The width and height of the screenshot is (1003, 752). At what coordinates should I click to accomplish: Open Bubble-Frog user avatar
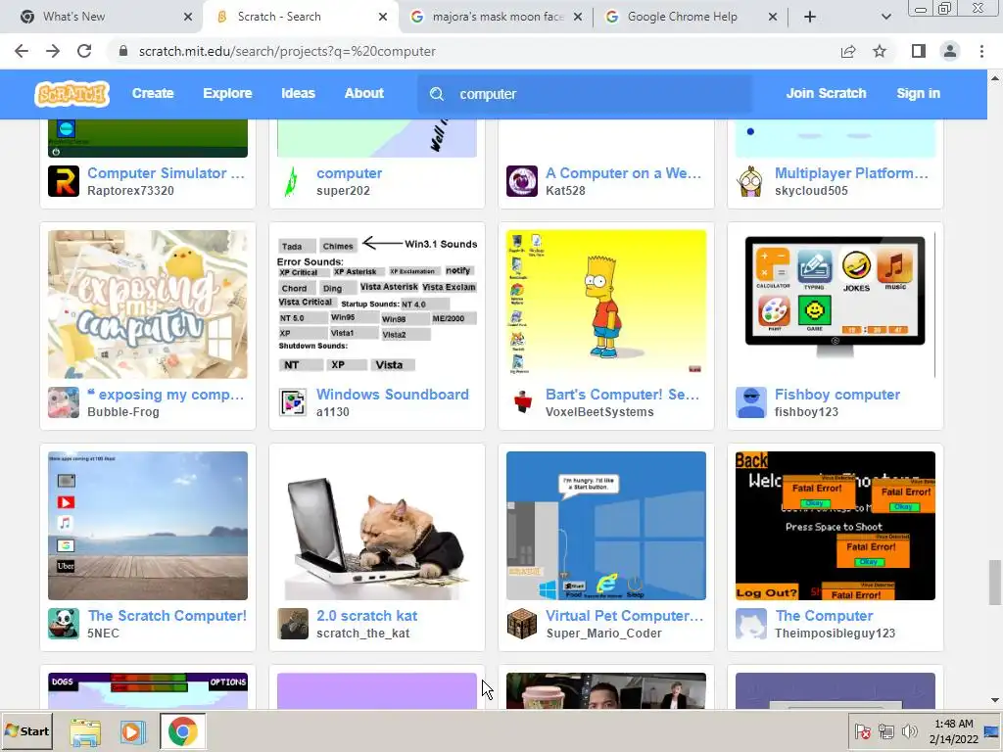click(x=64, y=402)
